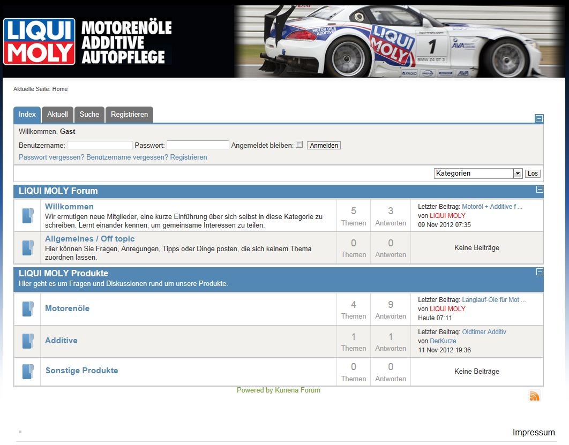
Task: Open the Kategorien dropdown
Action: [x=477, y=174]
